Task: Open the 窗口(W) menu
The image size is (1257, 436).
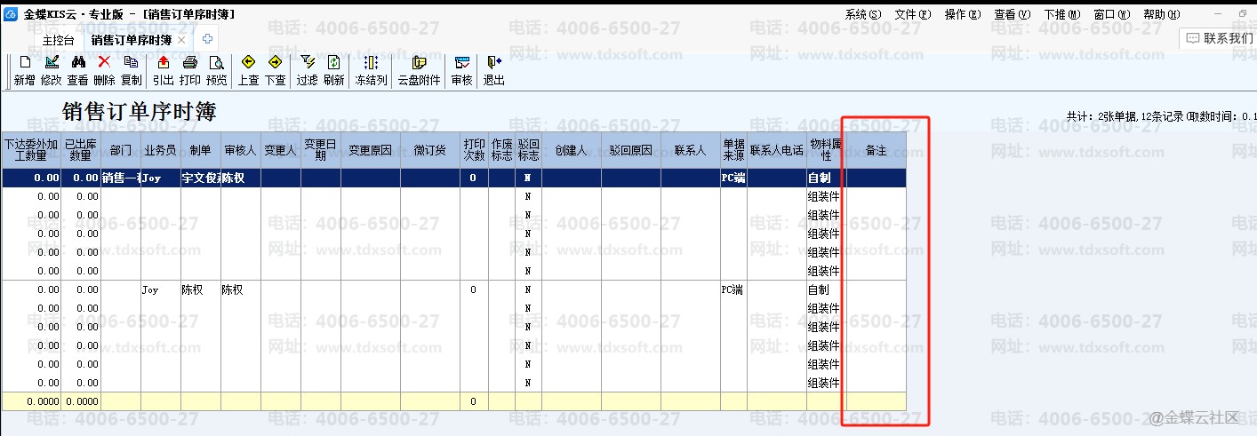Action: coord(1112,14)
